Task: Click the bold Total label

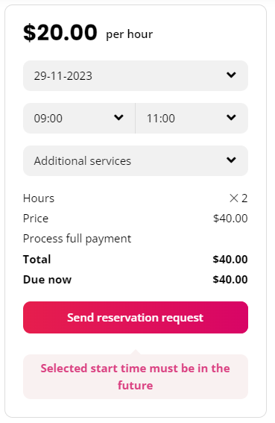Action: coord(37,260)
